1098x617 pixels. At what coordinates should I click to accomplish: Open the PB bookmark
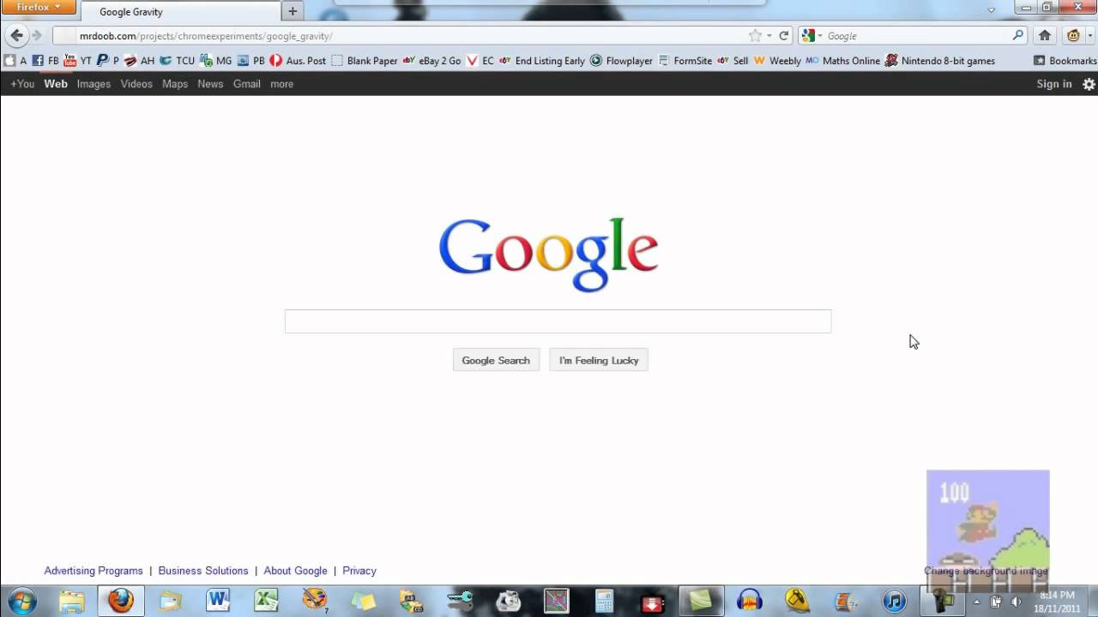pos(251,61)
